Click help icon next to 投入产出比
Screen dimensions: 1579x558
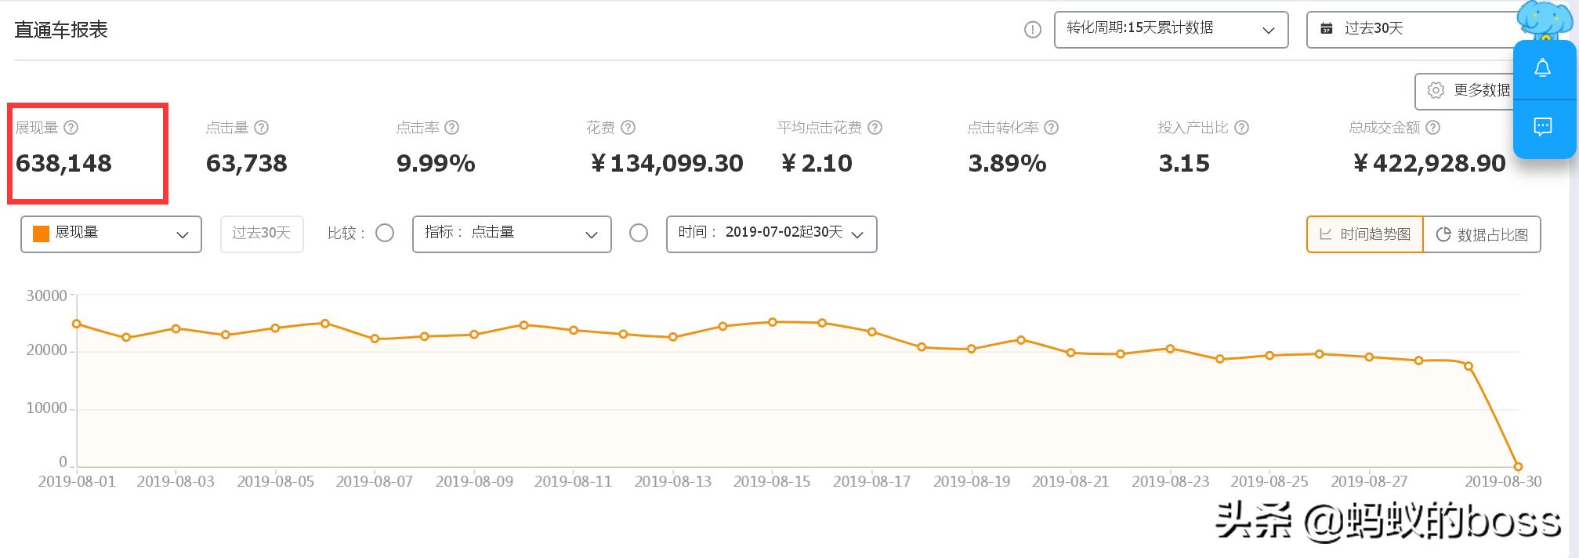[1242, 128]
